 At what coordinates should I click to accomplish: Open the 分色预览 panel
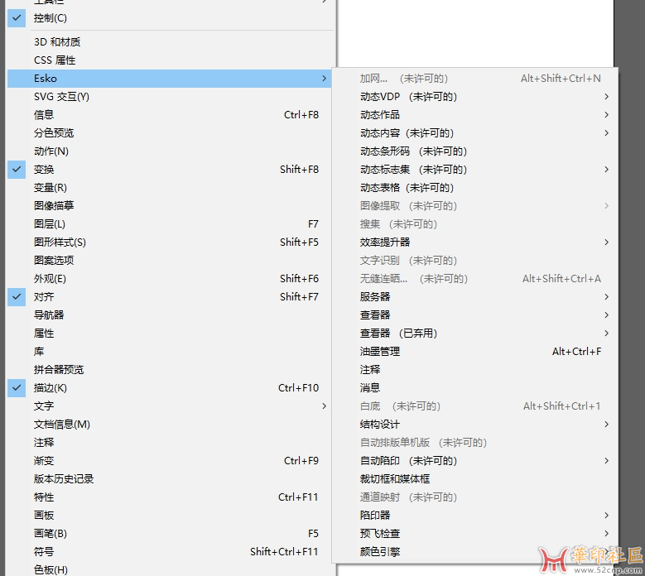click(169, 133)
